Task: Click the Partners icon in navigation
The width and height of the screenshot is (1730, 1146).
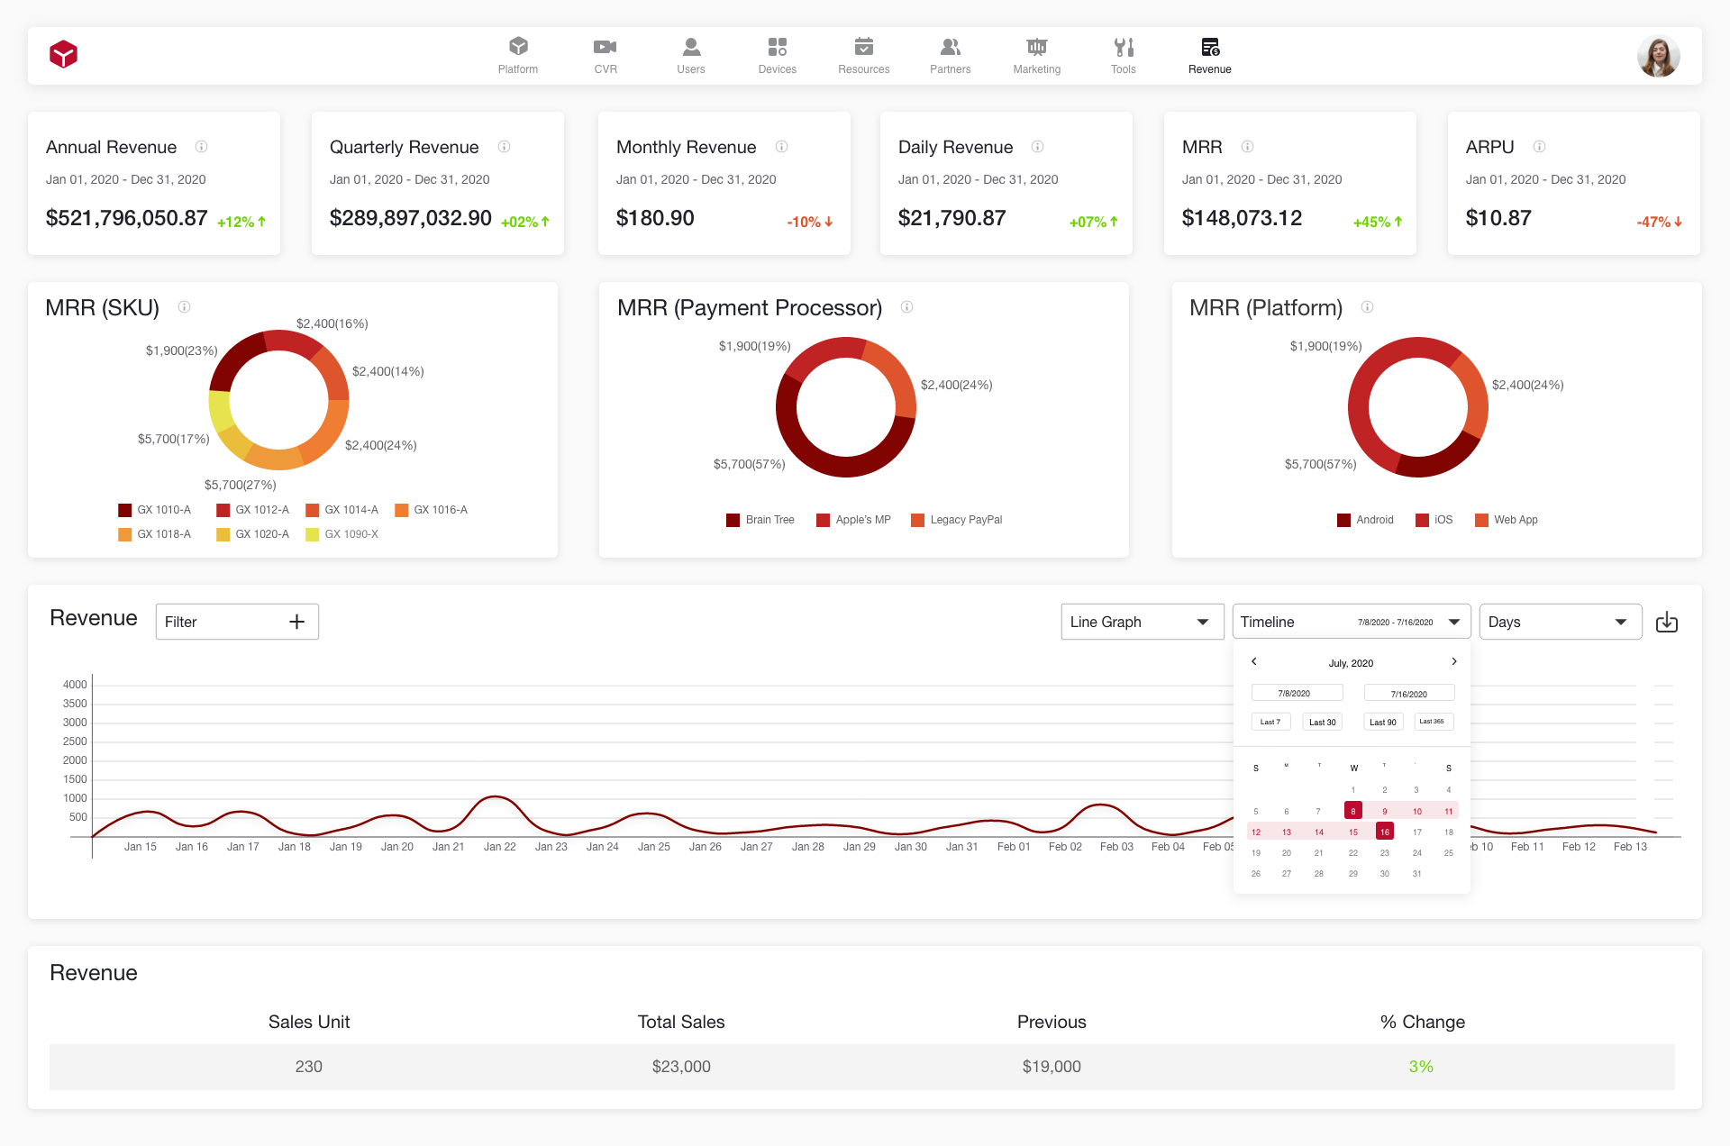Action: click(950, 47)
